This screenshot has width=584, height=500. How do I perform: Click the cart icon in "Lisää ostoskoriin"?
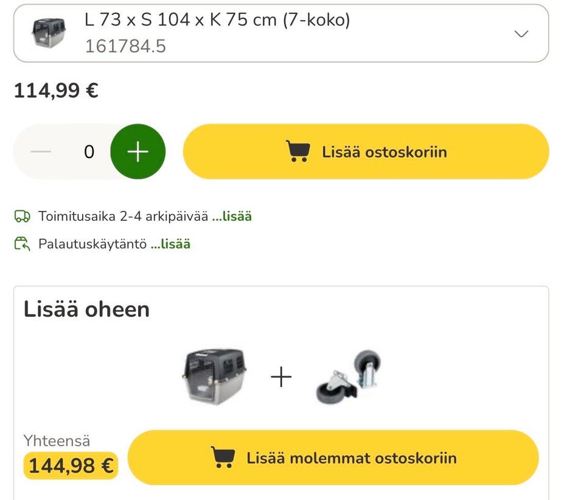(x=297, y=151)
